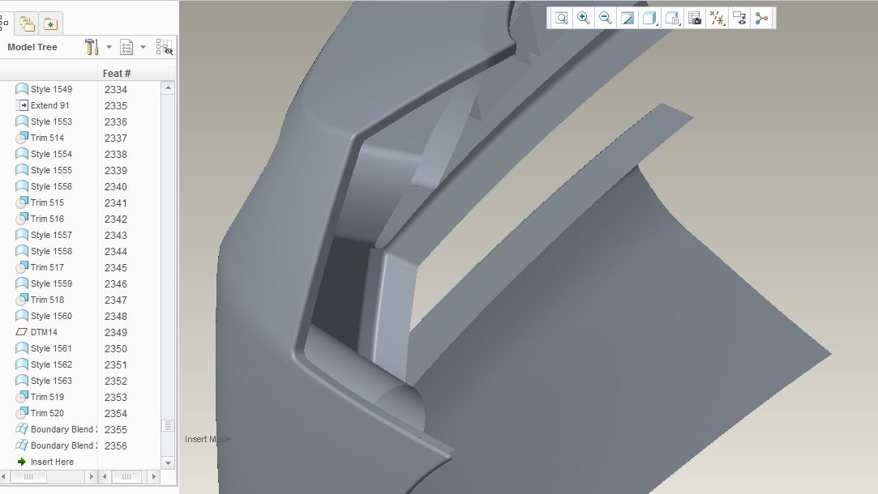
Task: Open the Saved Orientations cube icon
Action: pos(672,18)
